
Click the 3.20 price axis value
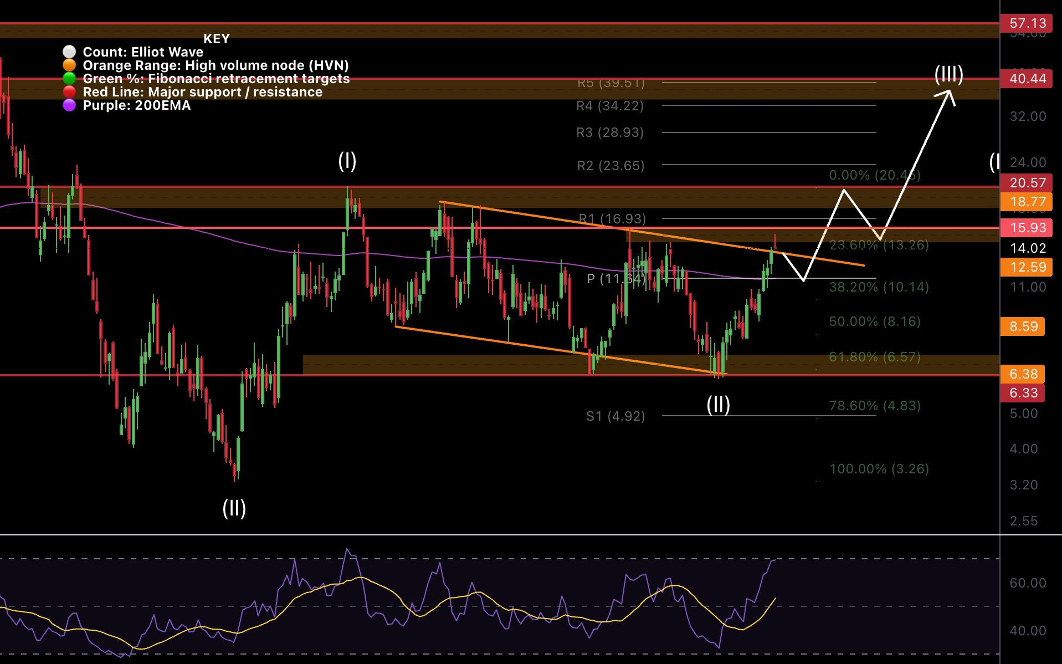(x=1023, y=485)
